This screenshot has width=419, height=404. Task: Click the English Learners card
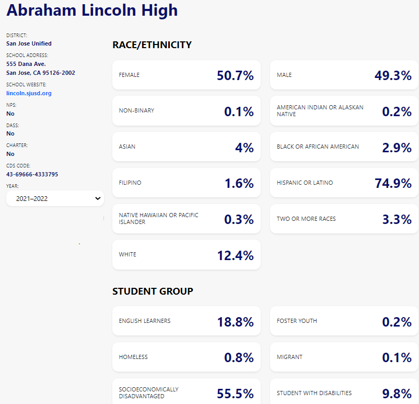[x=186, y=321]
